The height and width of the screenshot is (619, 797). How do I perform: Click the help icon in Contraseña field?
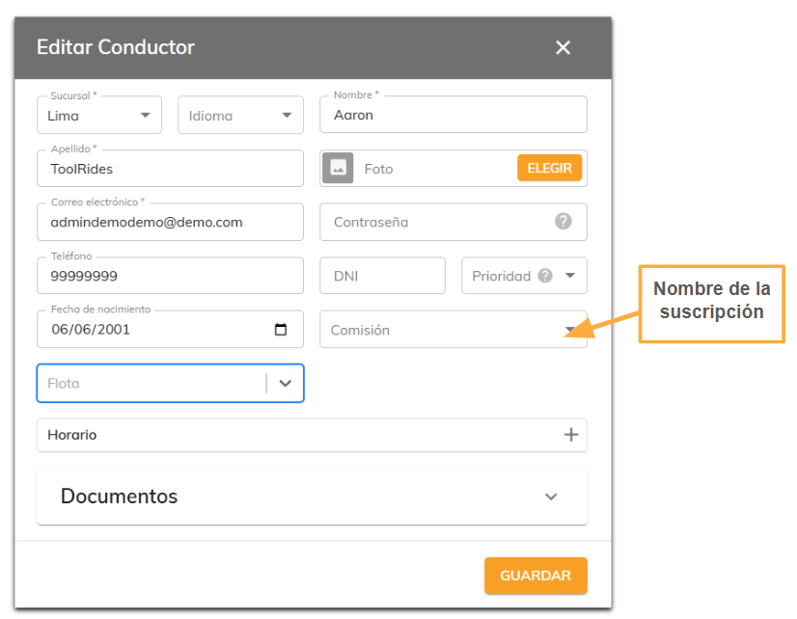tap(563, 222)
